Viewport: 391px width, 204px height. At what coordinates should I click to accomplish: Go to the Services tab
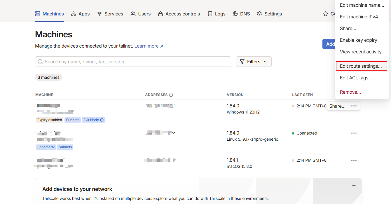(x=110, y=14)
